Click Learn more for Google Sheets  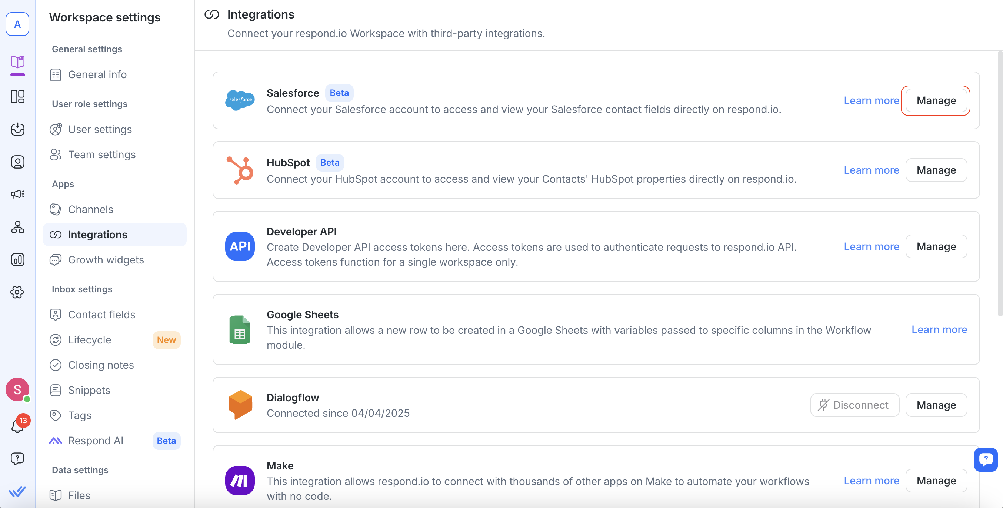pyautogui.click(x=939, y=329)
